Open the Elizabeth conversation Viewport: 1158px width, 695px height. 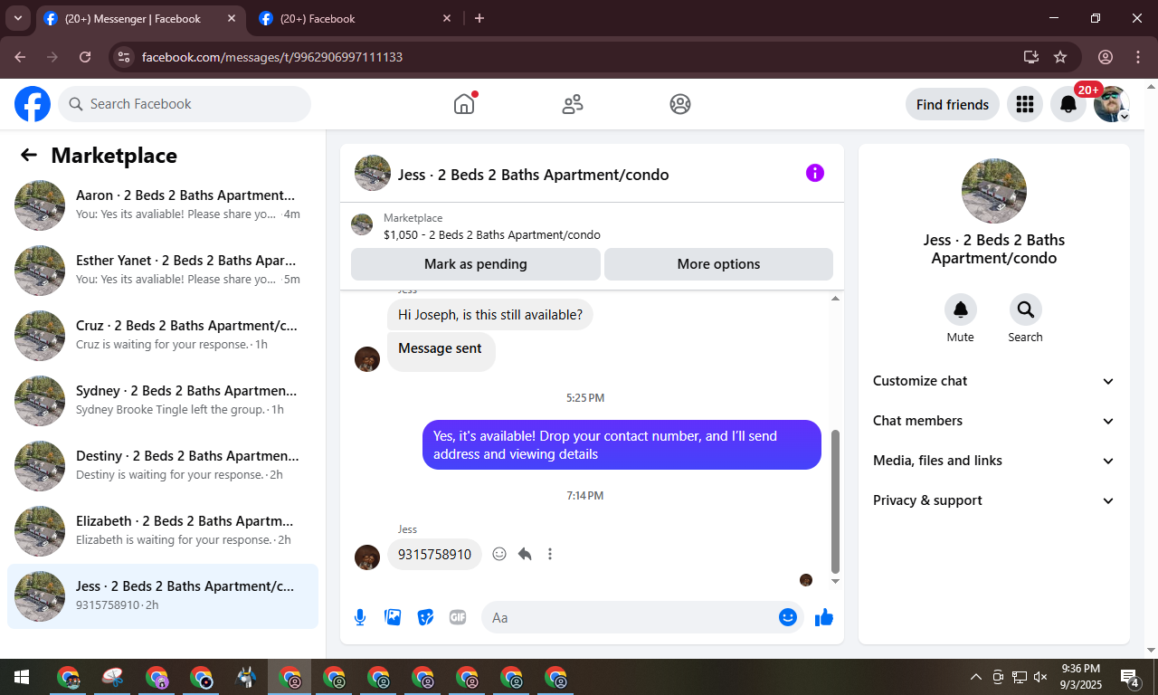coord(163,531)
